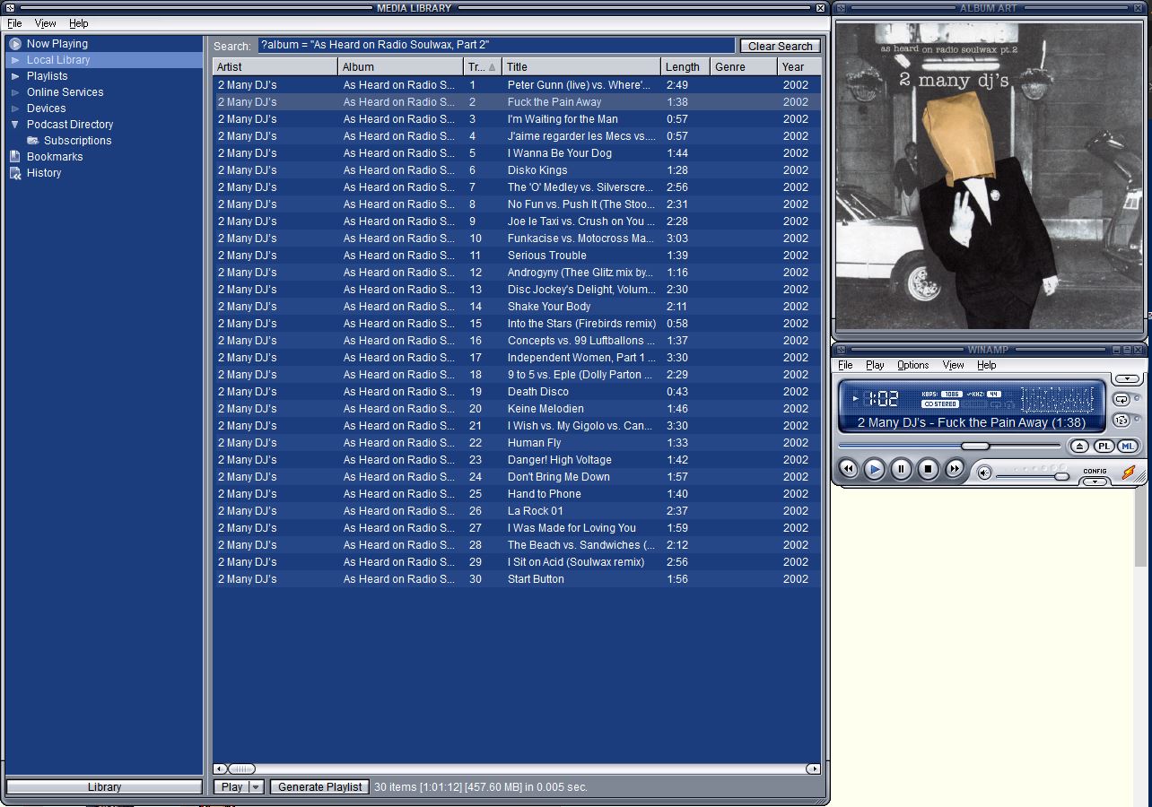Screen dimensions: 1152x807
Task: Collapse the Podcast Directory tree node
Action: tap(15, 125)
